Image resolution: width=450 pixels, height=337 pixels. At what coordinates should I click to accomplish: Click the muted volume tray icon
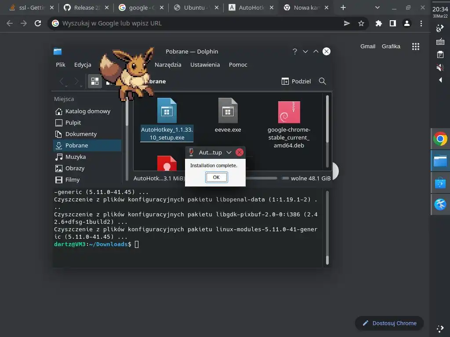[x=440, y=68]
